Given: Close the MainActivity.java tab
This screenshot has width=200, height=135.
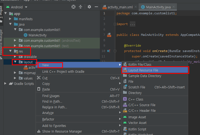Looking at the screenshot, I should (174, 7).
